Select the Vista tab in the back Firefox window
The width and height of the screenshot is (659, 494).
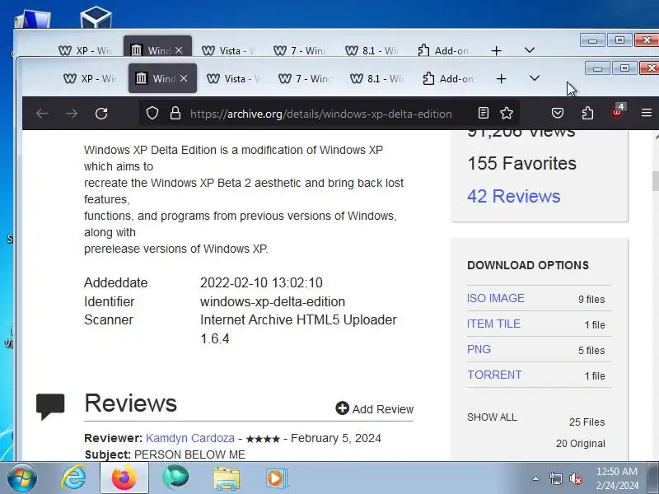[230, 50]
